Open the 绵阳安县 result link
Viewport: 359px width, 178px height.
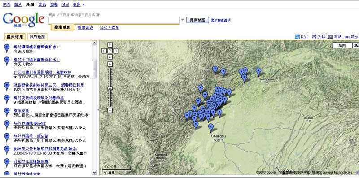[21, 110]
